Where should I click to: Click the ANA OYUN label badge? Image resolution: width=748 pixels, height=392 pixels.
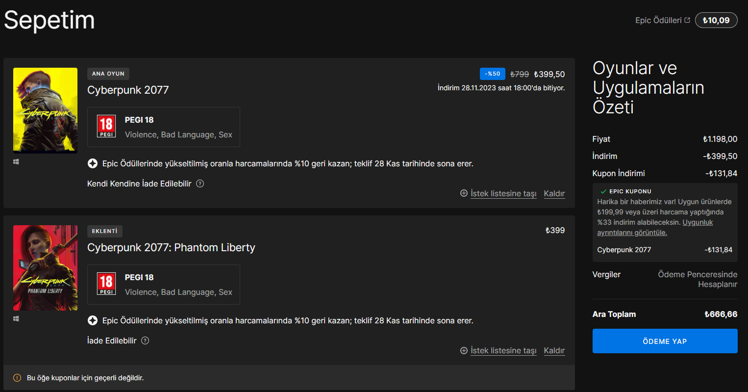pos(108,74)
